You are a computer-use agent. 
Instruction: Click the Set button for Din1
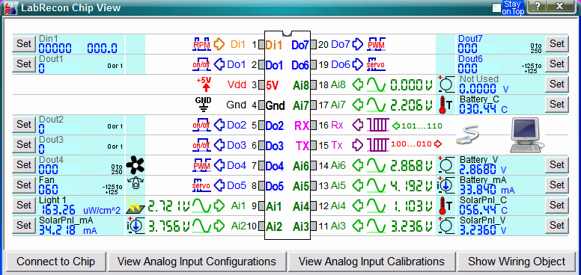(x=24, y=43)
